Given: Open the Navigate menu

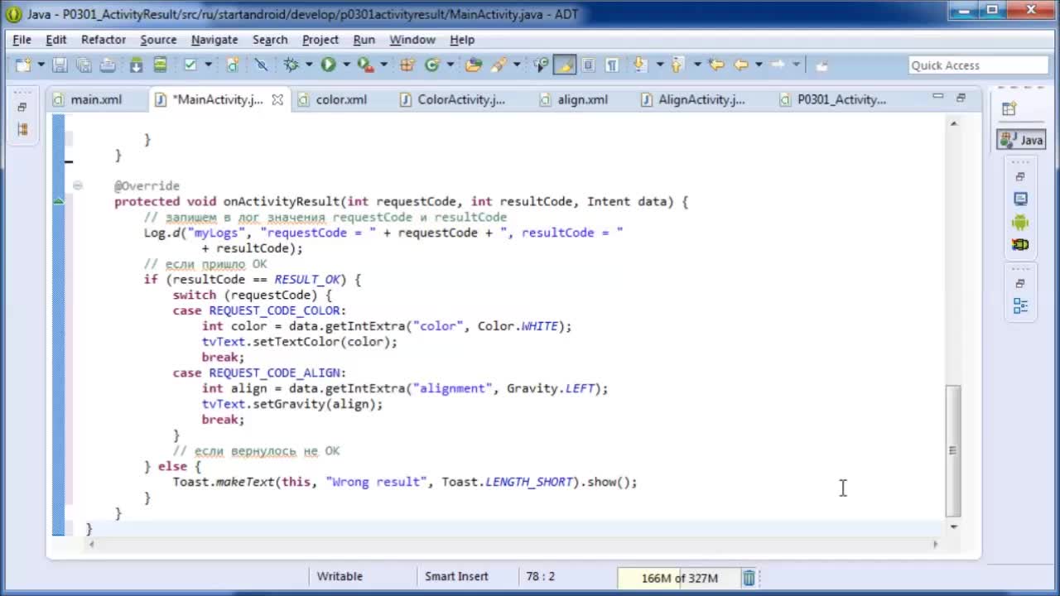Looking at the screenshot, I should coord(214,40).
